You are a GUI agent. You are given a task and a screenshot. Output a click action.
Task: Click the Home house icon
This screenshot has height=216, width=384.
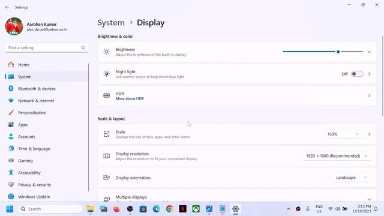[x=11, y=64]
